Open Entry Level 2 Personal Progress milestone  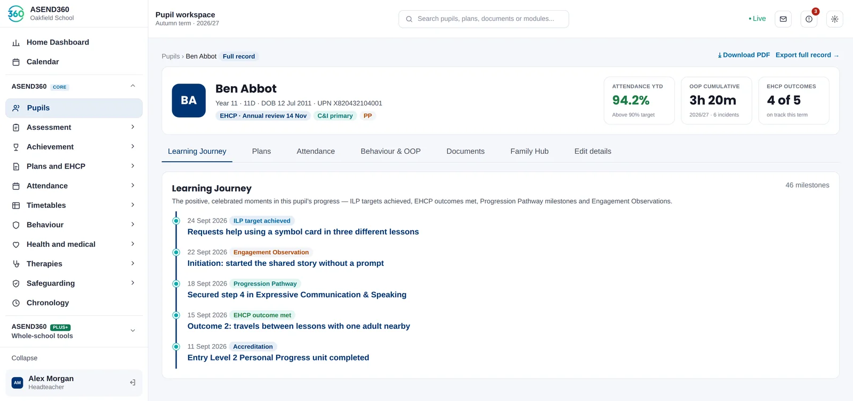coord(278,358)
